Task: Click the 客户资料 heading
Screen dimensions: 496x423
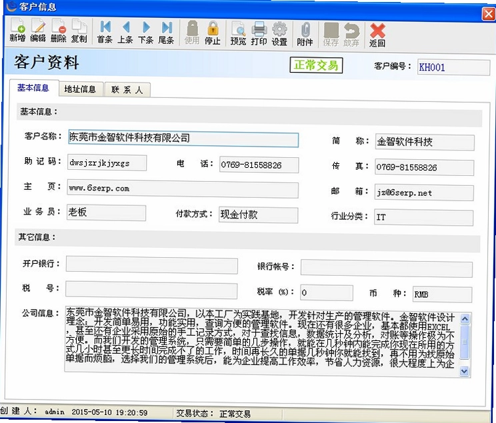Action: point(46,62)
